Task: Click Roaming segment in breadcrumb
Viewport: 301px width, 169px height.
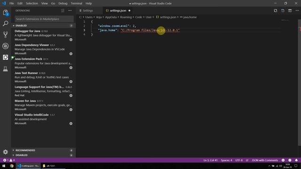Action: pyautogui.click(x=126, y=17)
